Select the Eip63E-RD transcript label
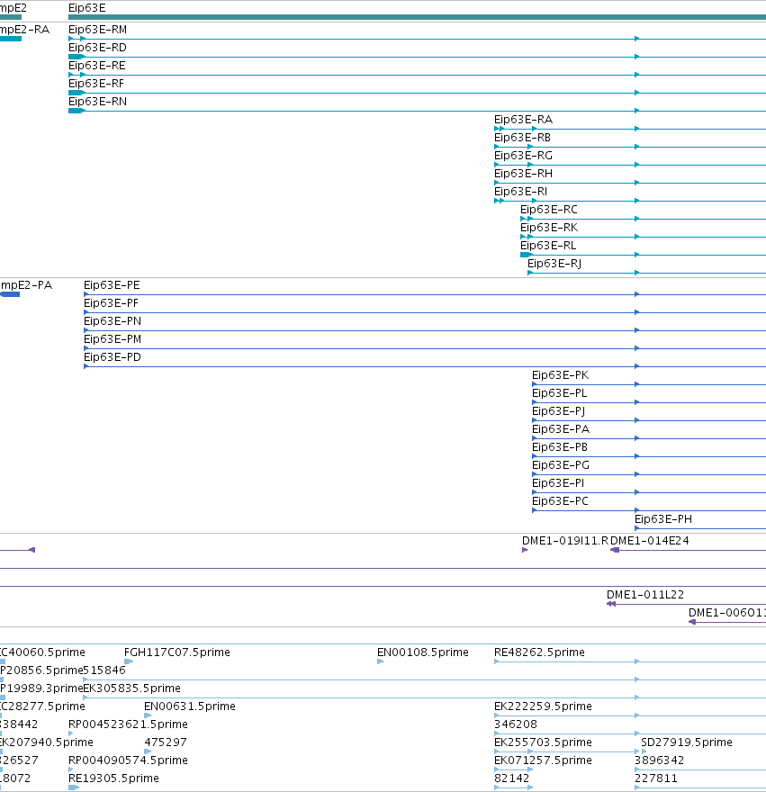The height and width of the screenshot is (792, 766). click(x=97, y=48)
